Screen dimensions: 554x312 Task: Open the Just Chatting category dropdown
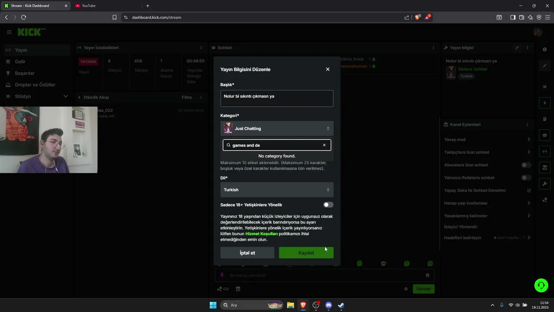click(x=277, y=128)
